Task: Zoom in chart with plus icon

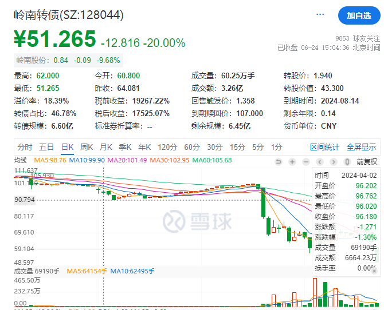Action: pyautogui.click(x=292, y=162)
